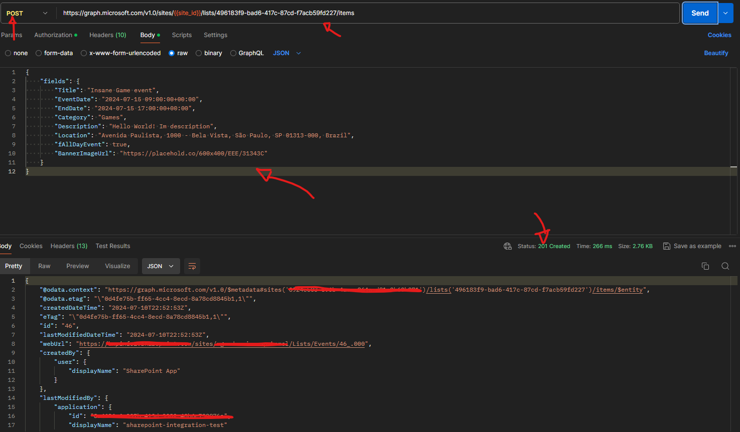Click the "fAllDayEvent" true value line

[x=92, y=144]
